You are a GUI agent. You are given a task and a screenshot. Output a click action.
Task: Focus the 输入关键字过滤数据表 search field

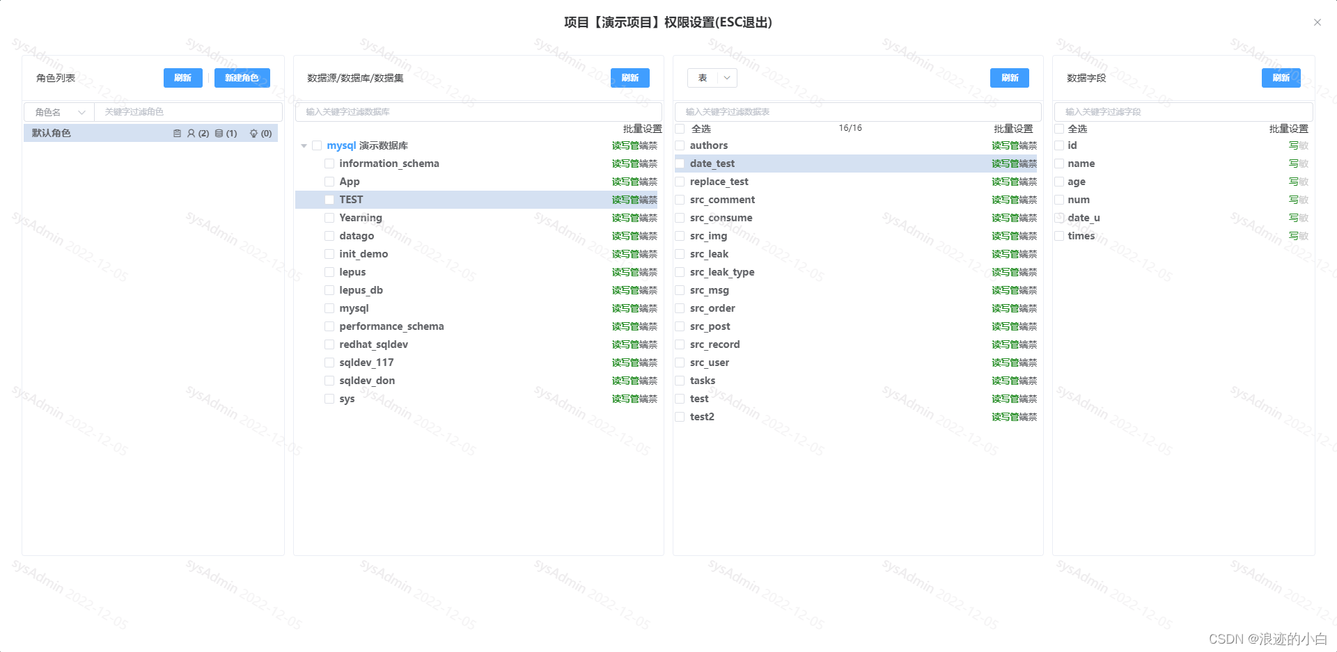click(x=858, y=112)
